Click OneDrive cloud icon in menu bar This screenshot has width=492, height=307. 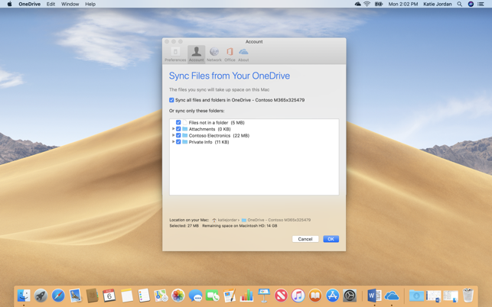tap(357, 4)
